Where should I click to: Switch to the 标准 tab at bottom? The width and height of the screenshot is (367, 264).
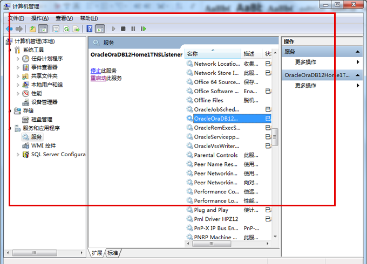[113, 253]
